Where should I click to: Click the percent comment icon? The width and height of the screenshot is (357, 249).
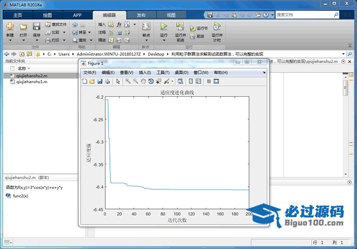click(111, 32)
